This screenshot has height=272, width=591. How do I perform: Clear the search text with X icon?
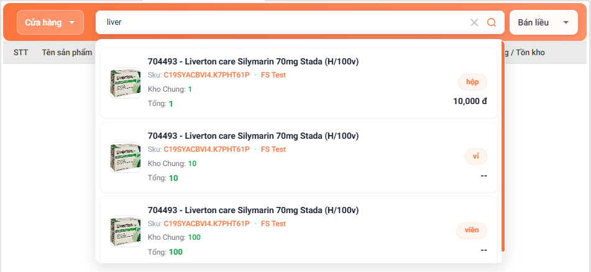pos(474,22)
